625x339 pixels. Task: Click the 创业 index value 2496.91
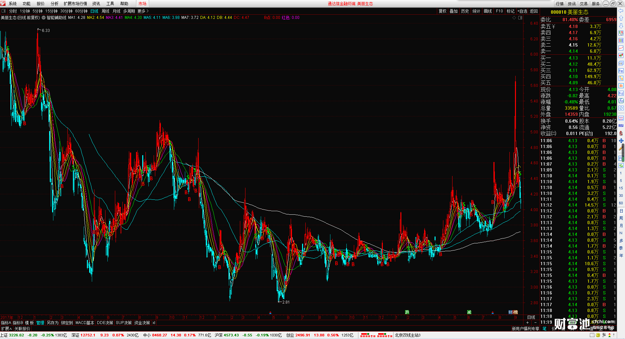(x=303, y=335)
